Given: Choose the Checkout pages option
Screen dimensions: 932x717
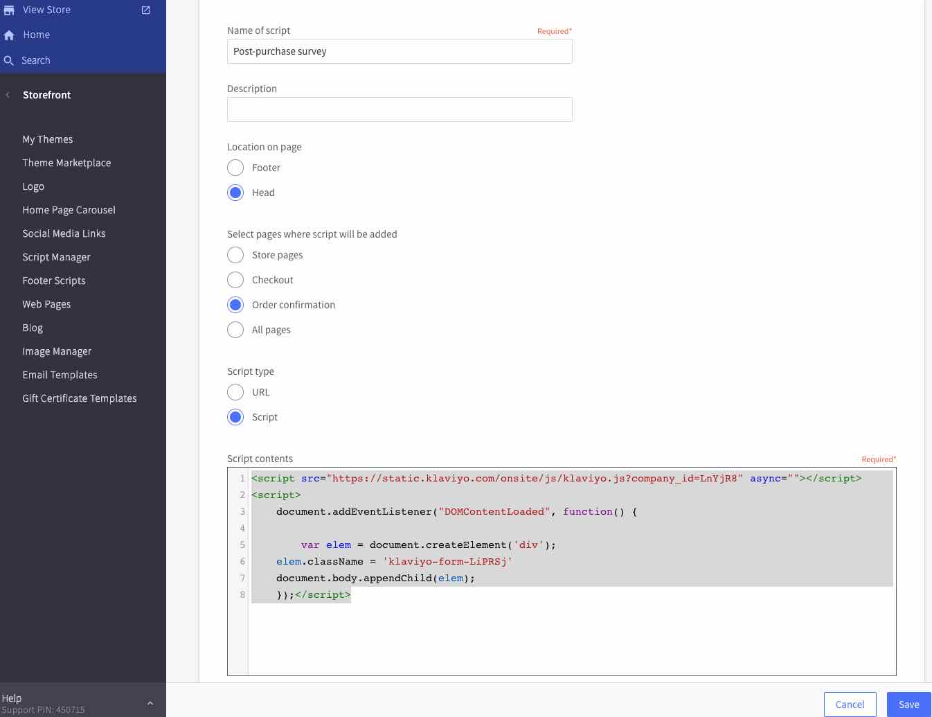Looking at the screenshot, I should [x=235, y=280].
